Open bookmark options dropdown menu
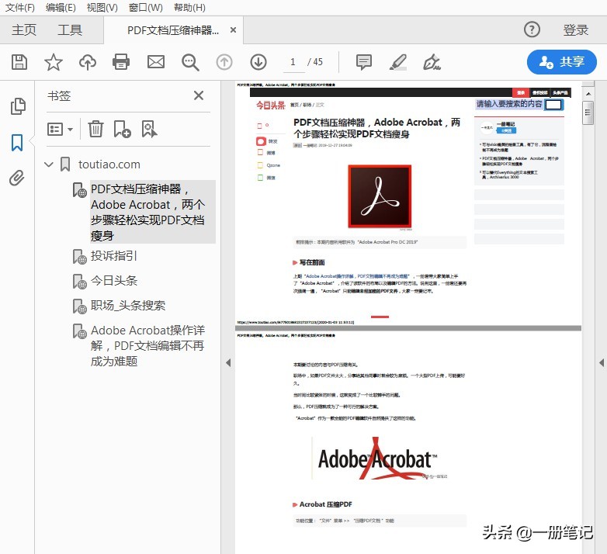This screenshot has height=554, width=607. coord(60,130)
